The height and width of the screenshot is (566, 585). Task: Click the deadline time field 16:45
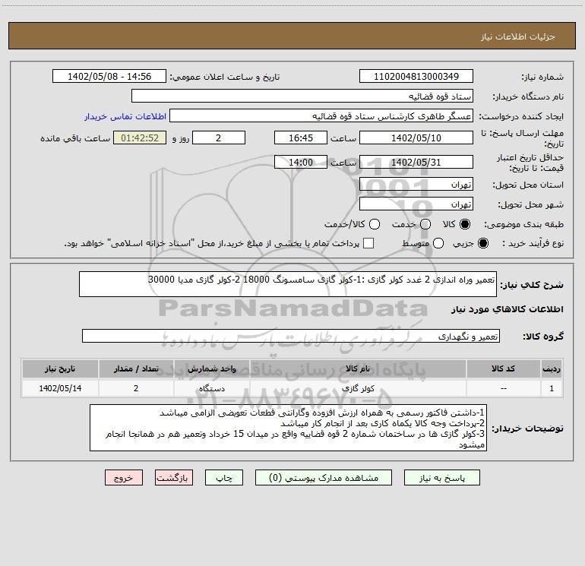pyautogui.click(x=301, y=138)
